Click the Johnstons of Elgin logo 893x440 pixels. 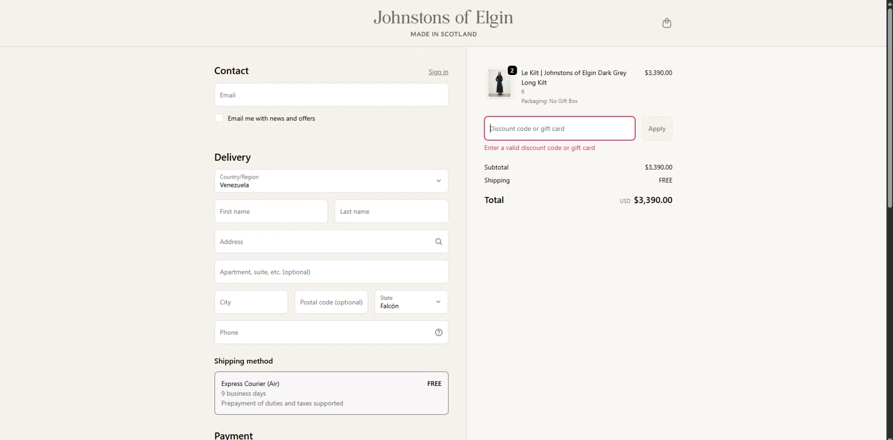point(443,23)
